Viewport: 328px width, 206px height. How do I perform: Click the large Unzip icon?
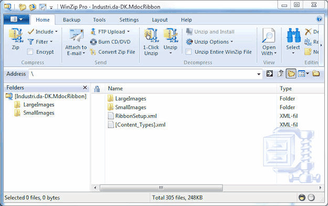(171, 36)
